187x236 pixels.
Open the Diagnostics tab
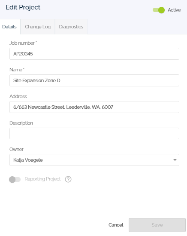pos(71,27)
